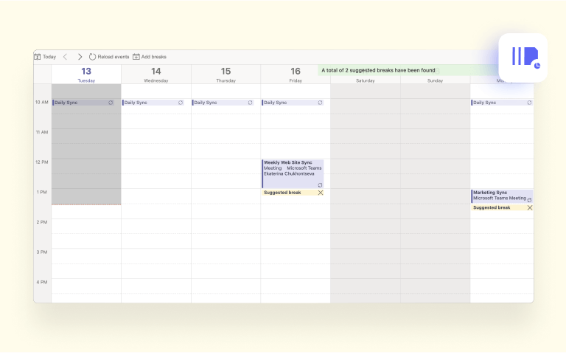Viewport: 566px width, 355px height.
Task: Click the app logo icon badge
Action: coord(523,58)
